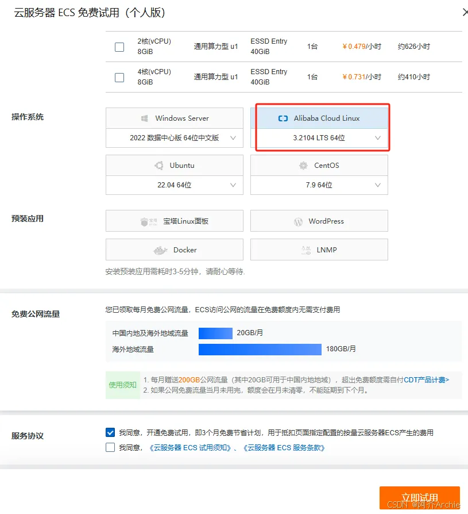Close the ECS free trial dialog

click(x=465, y=13)
